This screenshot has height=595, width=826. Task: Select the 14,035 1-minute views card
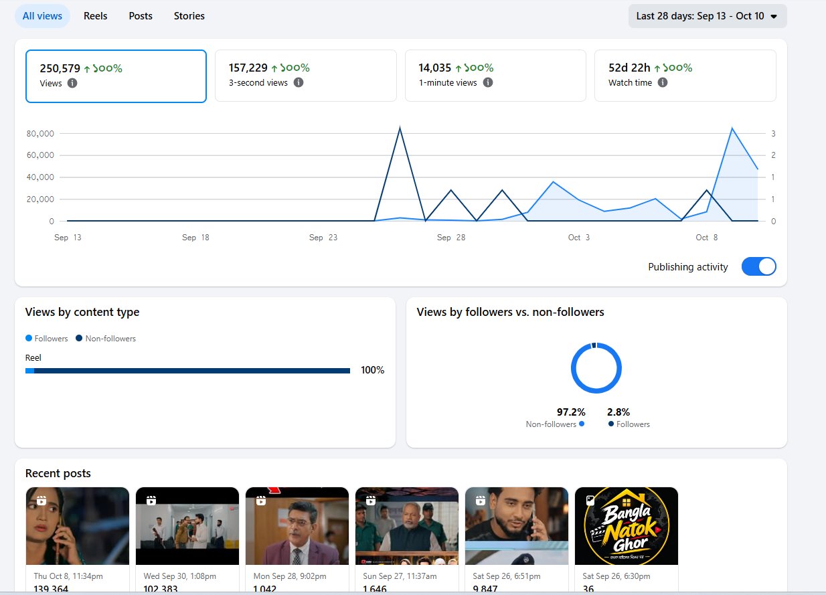(495, 76)
